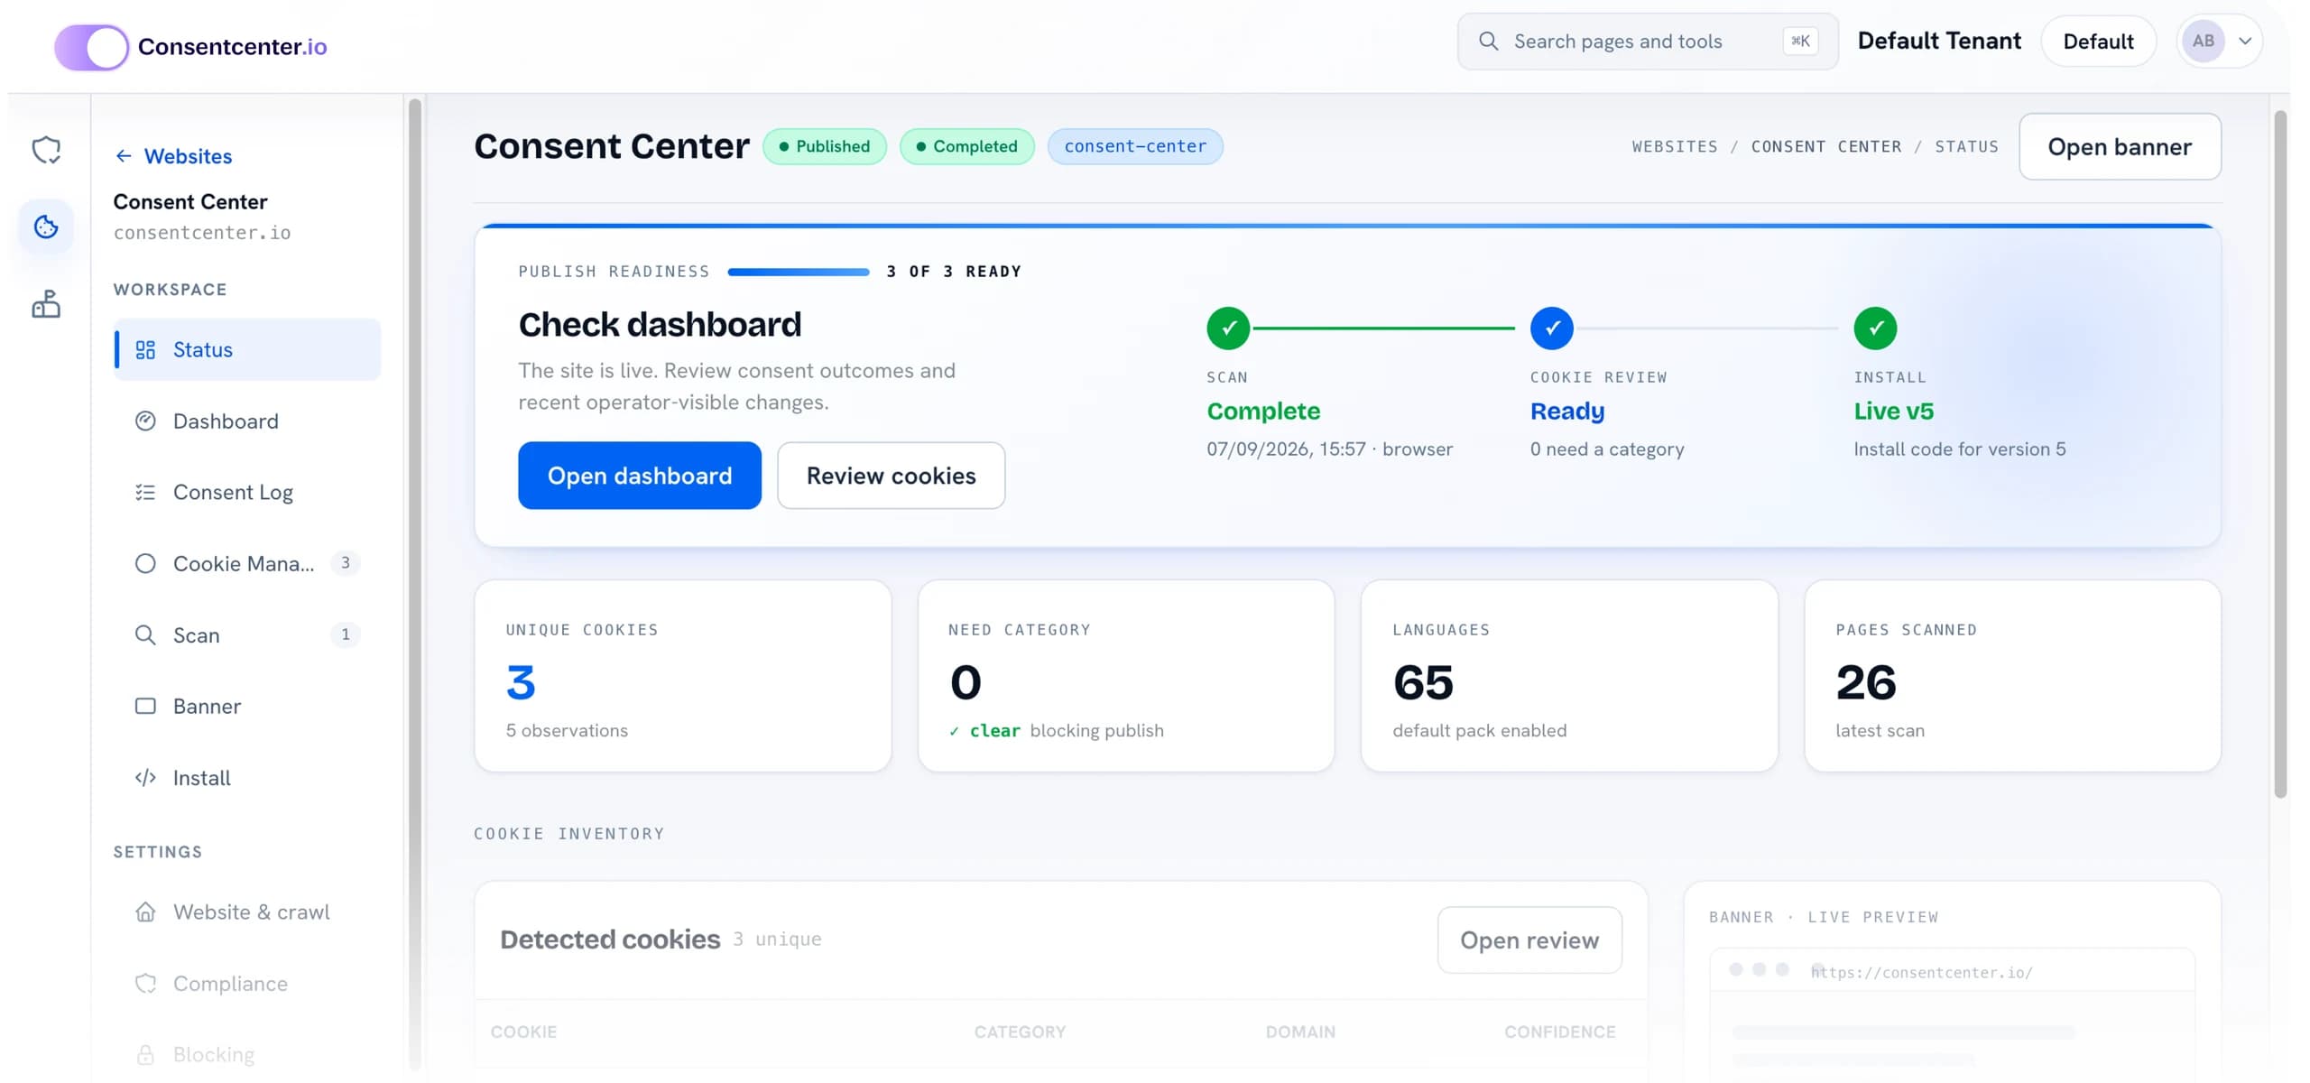
Task: Click the back arrow beside Websites
Action: click(x=124, y=156)
